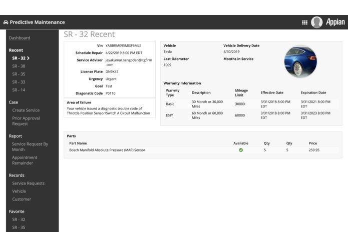Image resolution: width=348 pixels, height=247 pixels.
Task: Click mileage limit 30000
Action: pyautogui.click(x=240, y=104)
